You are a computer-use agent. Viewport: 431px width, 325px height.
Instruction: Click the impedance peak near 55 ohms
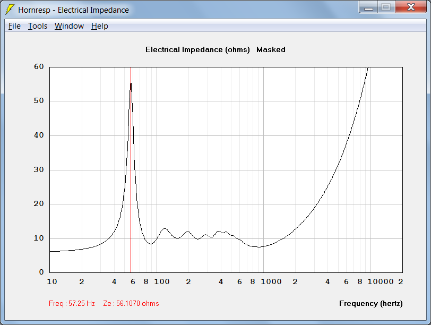point(131,83)
